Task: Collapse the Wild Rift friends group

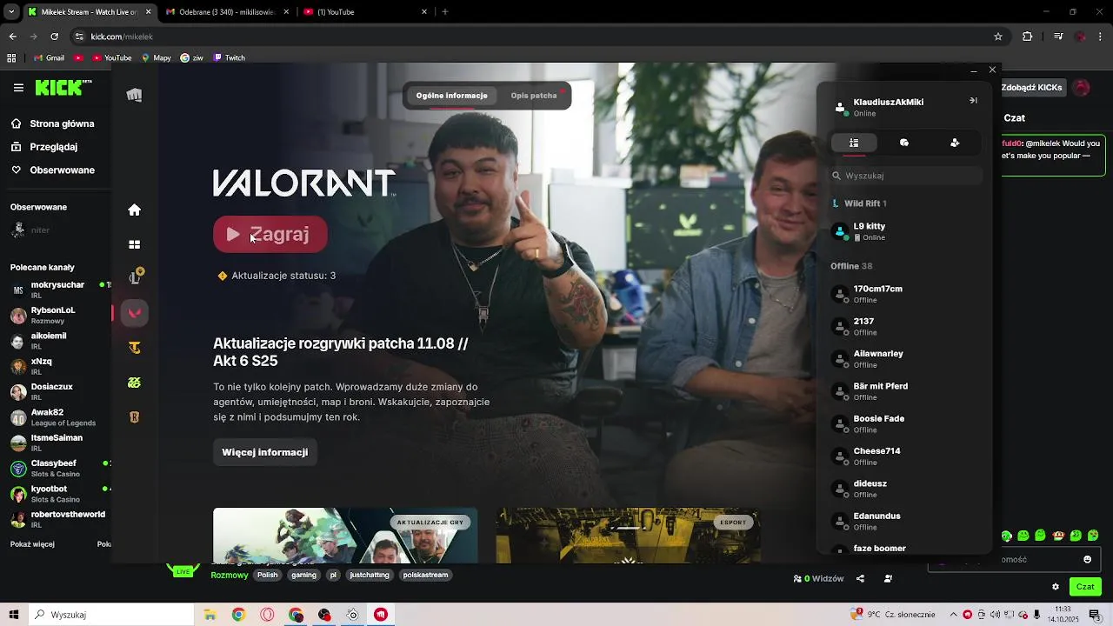Action: (x=860, y=203)
